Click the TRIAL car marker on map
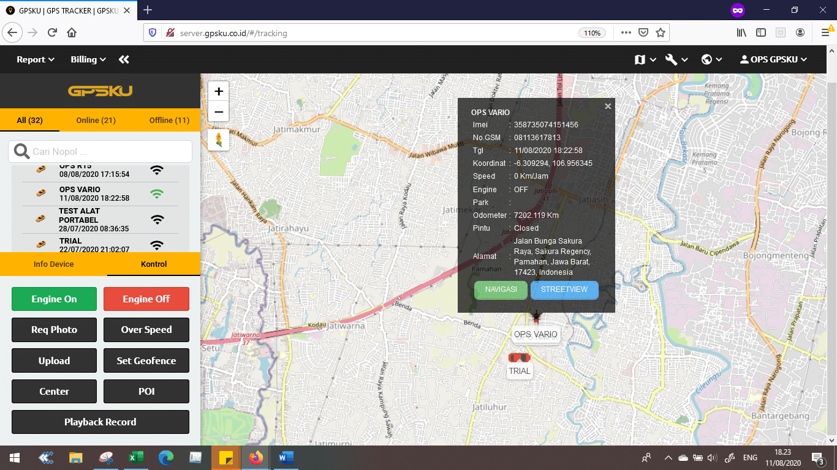This screenshot has height=470, width=837. 519,358
